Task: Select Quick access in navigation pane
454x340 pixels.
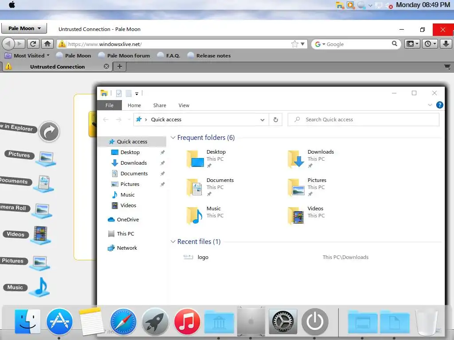Action: [132, 141]
